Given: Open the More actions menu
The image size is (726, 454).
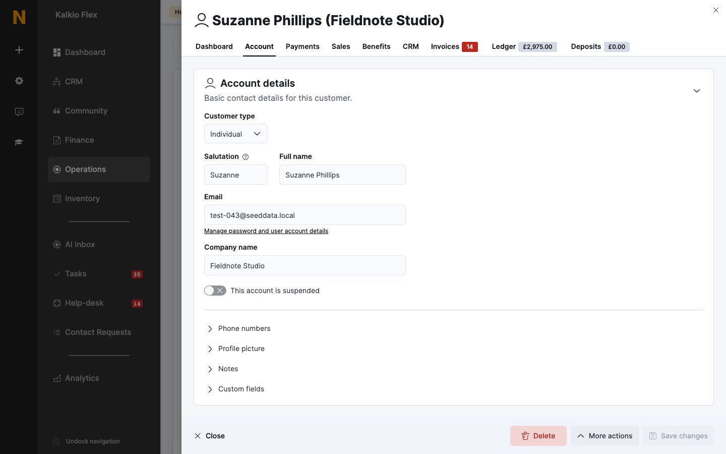Looking at the screenshot, I should (604, 436).
